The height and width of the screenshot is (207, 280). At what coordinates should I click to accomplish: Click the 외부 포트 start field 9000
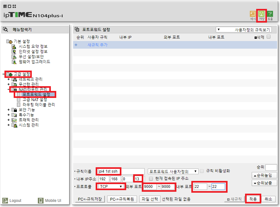point(150,187)
